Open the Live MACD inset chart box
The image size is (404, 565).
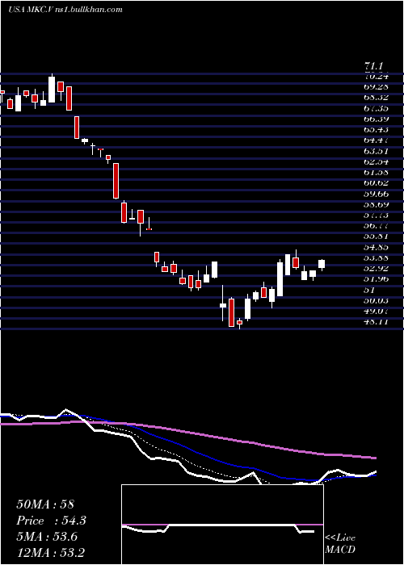click(x=222, y=525)
